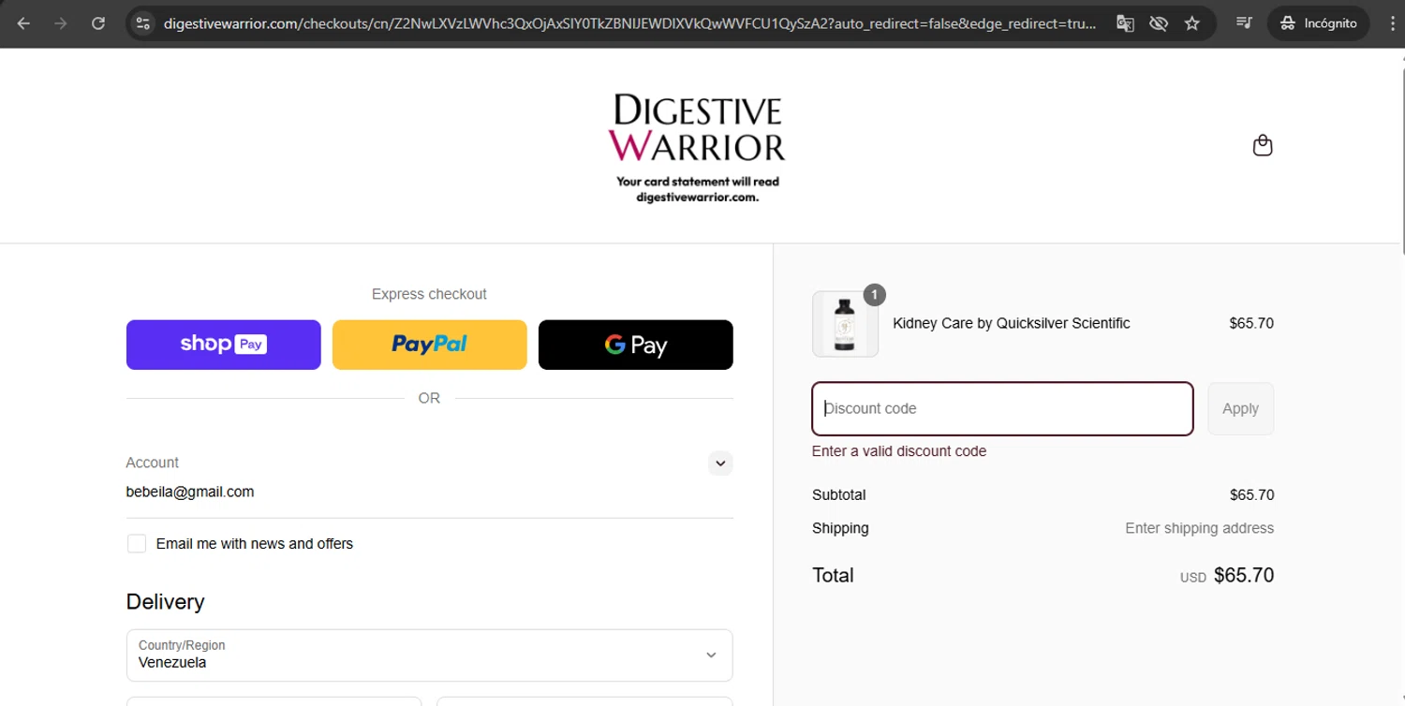Click the translate page icon

[x=1125, y=23]
